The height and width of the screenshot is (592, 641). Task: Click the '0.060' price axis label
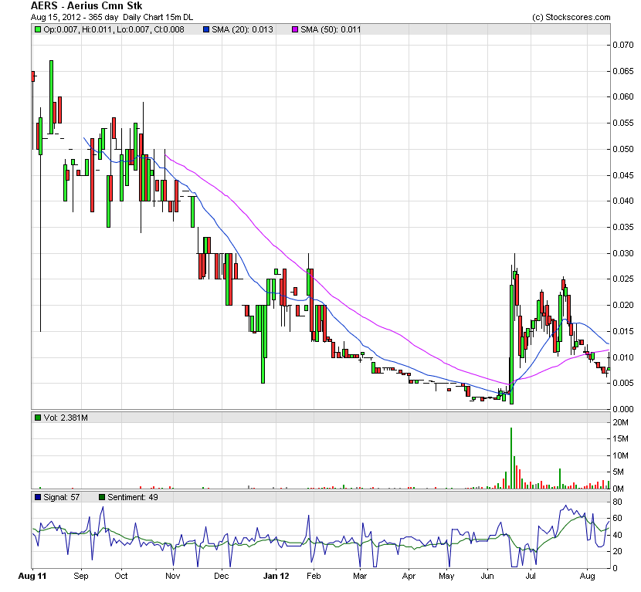pyautogui.click(x=623, y=96)
